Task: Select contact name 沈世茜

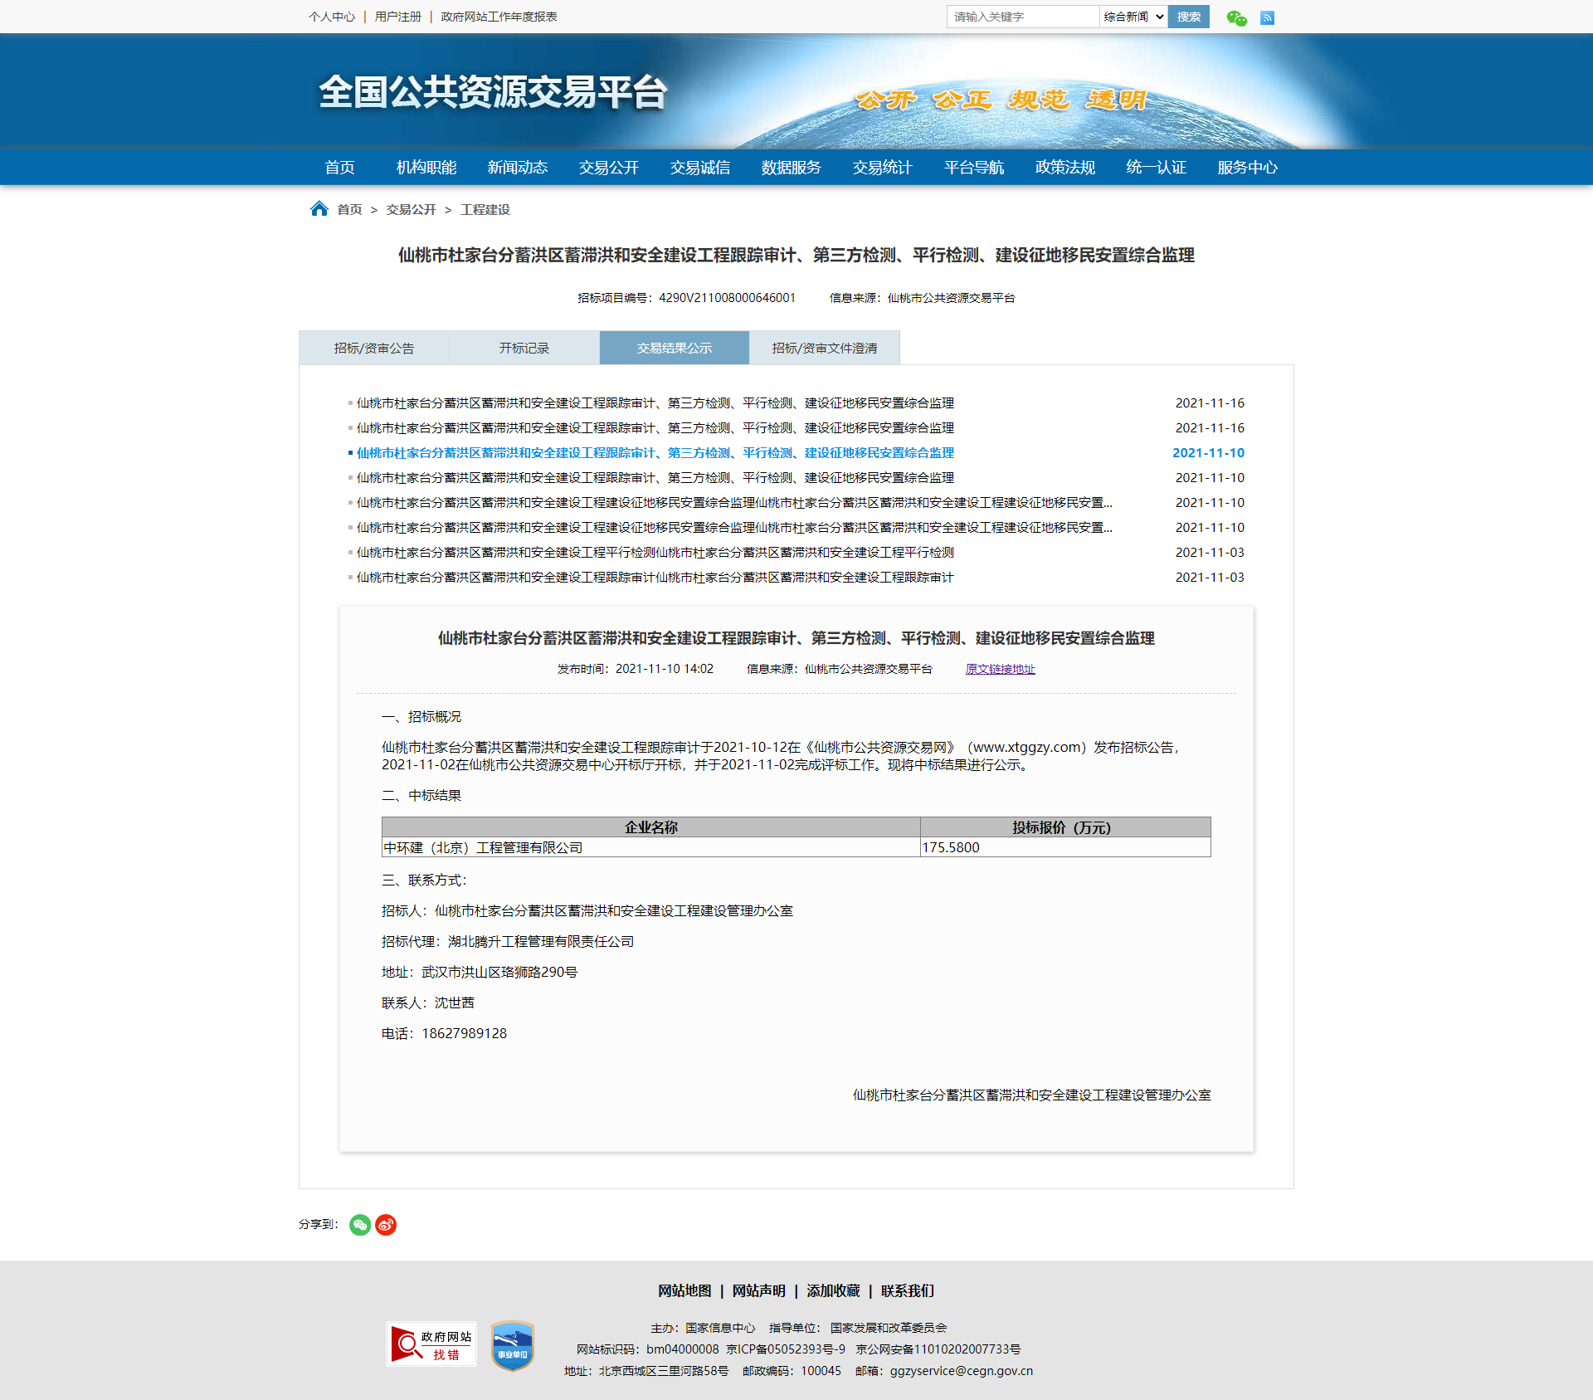Action: (455, 1002)
